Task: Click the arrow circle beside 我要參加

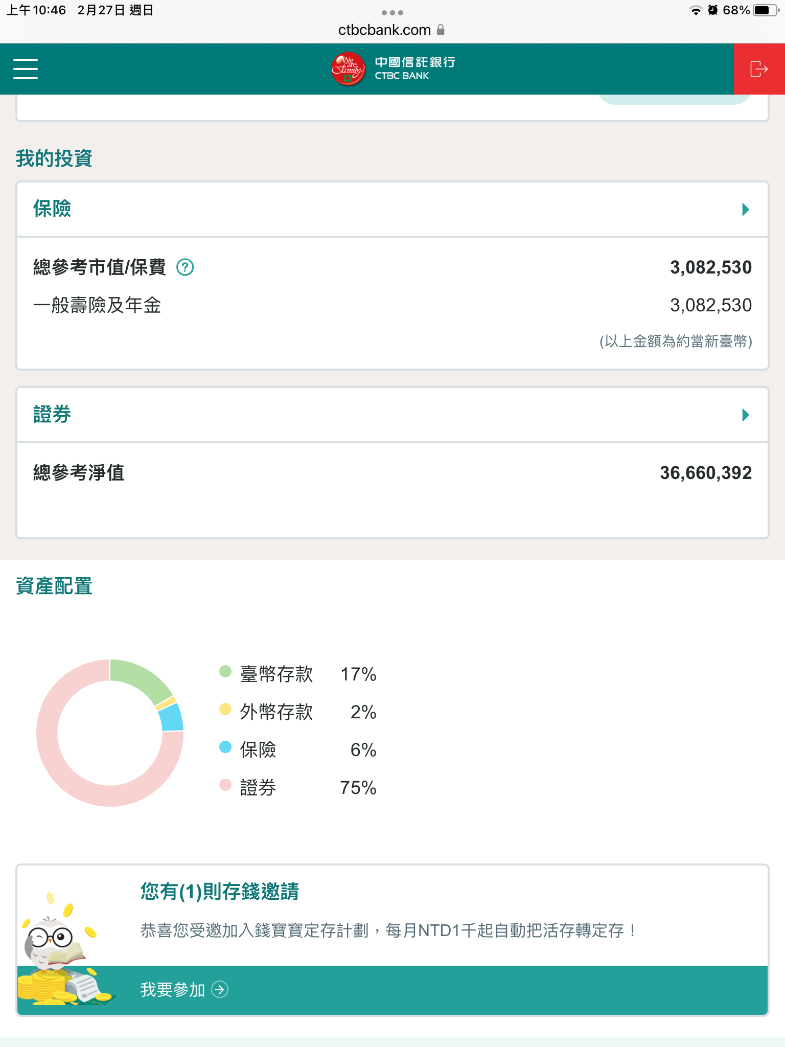Action: pyautogui.click(x=220, y=990)
